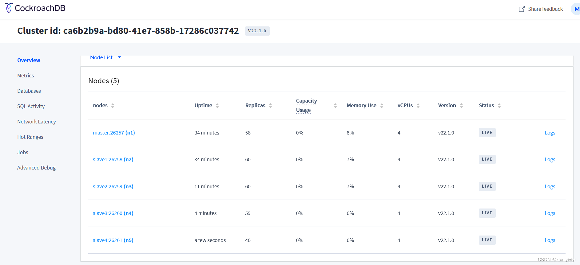The width and height of the screenshot is (580, 265).
Task: Sort by Status column arrows
Action: 499,106
